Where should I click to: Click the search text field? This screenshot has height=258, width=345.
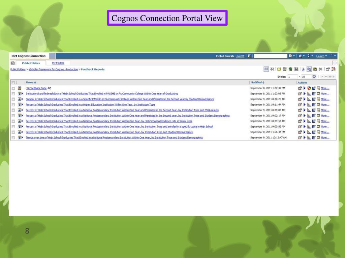click(271, 56)
